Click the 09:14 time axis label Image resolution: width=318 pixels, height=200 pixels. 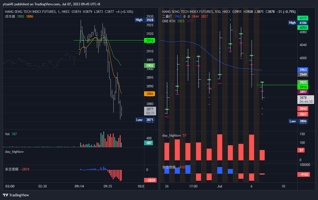tap(79, 186)
